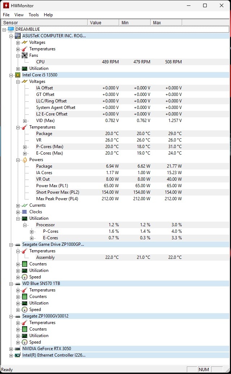Click the ASUSTeK motherboard icon
The height and width of the screenshot is (374, 231).
(x=18, y=36)
